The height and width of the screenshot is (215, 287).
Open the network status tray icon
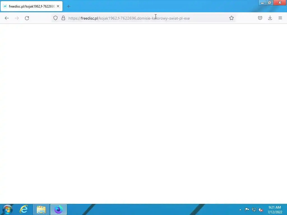click(x=254, y=209)
